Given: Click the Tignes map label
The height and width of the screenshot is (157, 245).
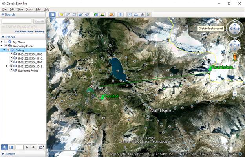Looking at the screenshot, I should click(x=98, y=88).
